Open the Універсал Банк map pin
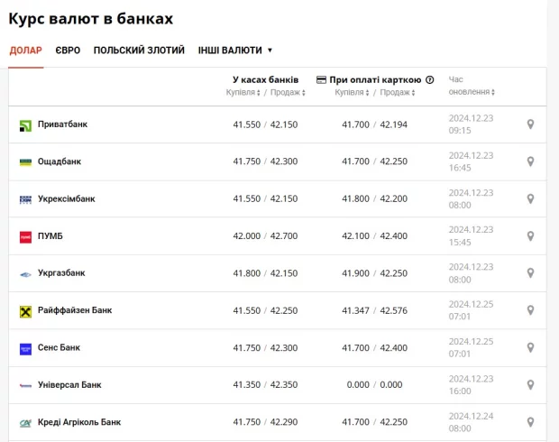 pyautogui.click(x=530, y=384)
